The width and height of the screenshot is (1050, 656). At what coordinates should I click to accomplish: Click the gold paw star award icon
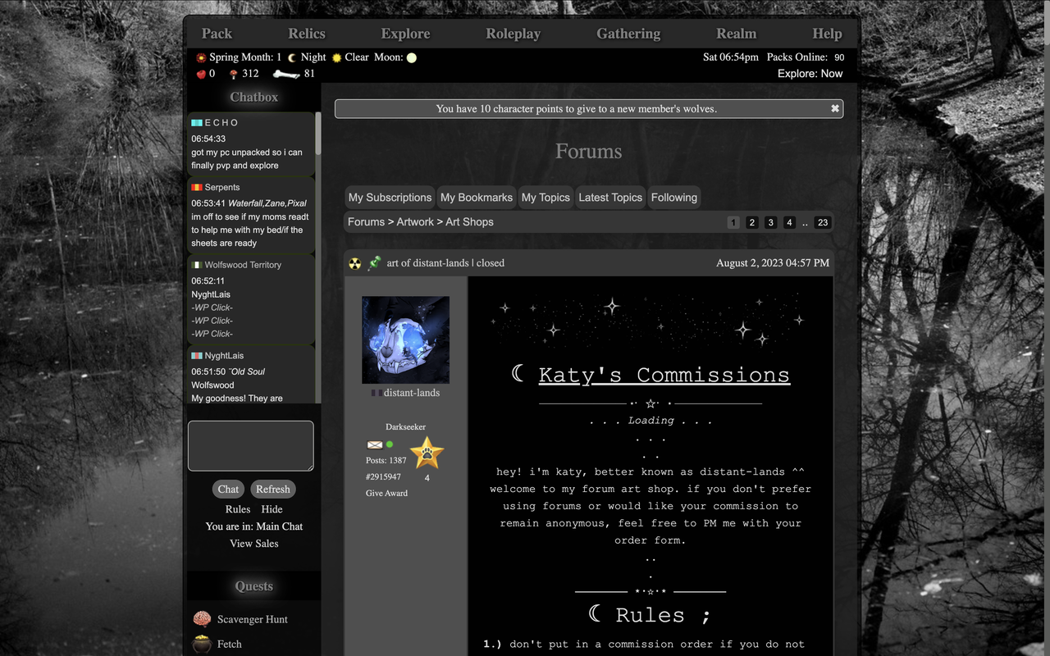427,451
